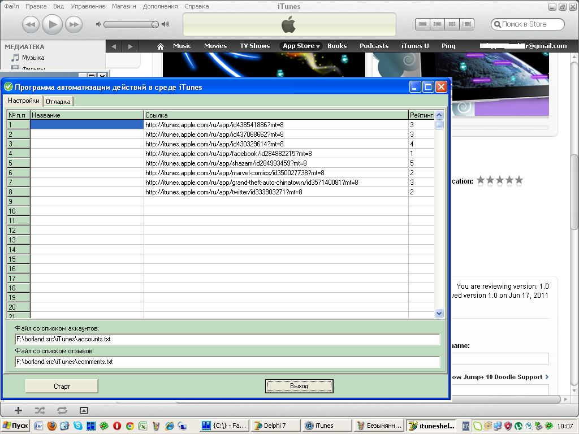Open the Movies store tab
579x434 pixels.
pyautogui.click(x=215, y=46)
